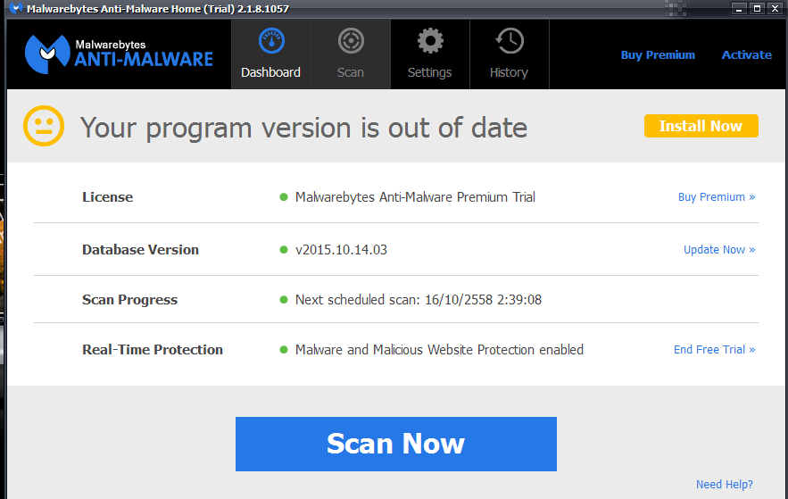Click 'Malwarebytes Anti-Malware Premium Trial' license text

[x=415, y=197]
